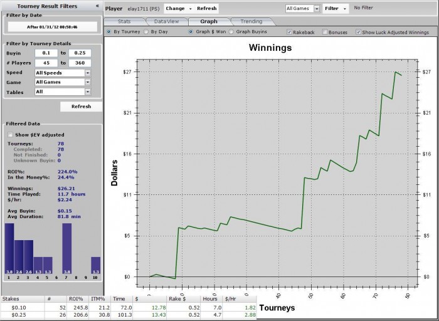Select Graph Buyins option
The height and width of the screenshot is (321, 439).
[231, 31]
